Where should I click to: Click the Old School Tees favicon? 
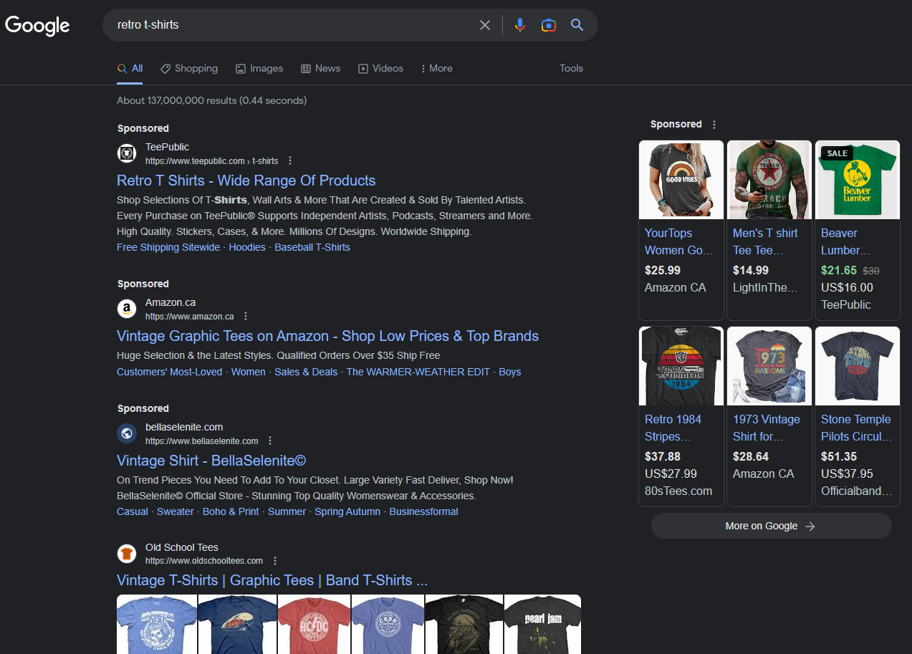pos(126,553)
